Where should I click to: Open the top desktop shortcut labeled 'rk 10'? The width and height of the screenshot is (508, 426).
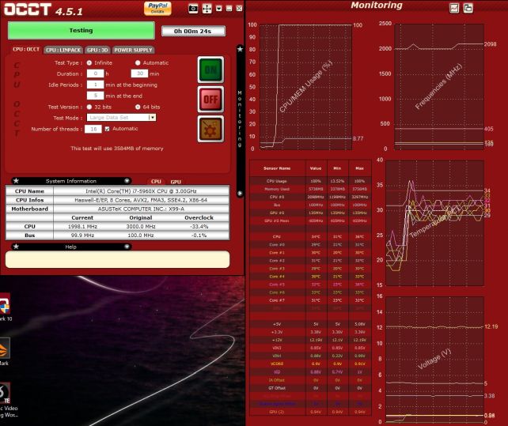6,307
